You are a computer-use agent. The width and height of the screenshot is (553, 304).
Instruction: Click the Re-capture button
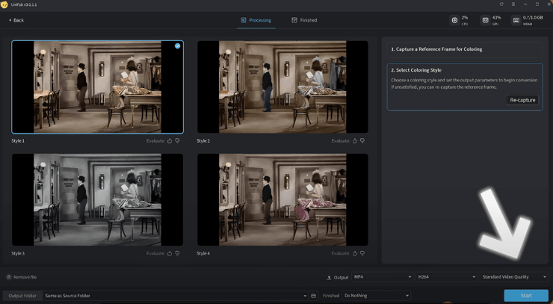point(522,100)
